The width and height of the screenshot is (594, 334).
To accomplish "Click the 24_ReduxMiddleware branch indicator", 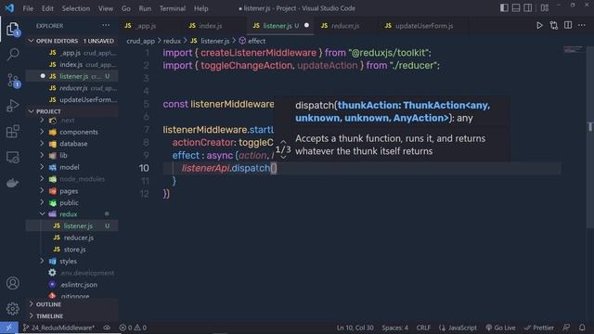I will (58, 328).
